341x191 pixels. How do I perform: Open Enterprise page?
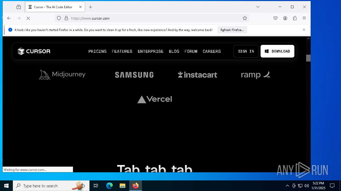[x=151, y=51]
